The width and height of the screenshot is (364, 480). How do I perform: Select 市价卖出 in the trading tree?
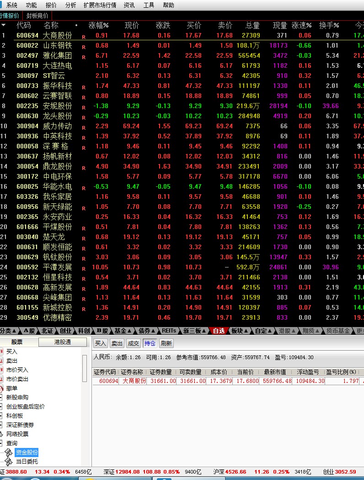coord(17,379)
